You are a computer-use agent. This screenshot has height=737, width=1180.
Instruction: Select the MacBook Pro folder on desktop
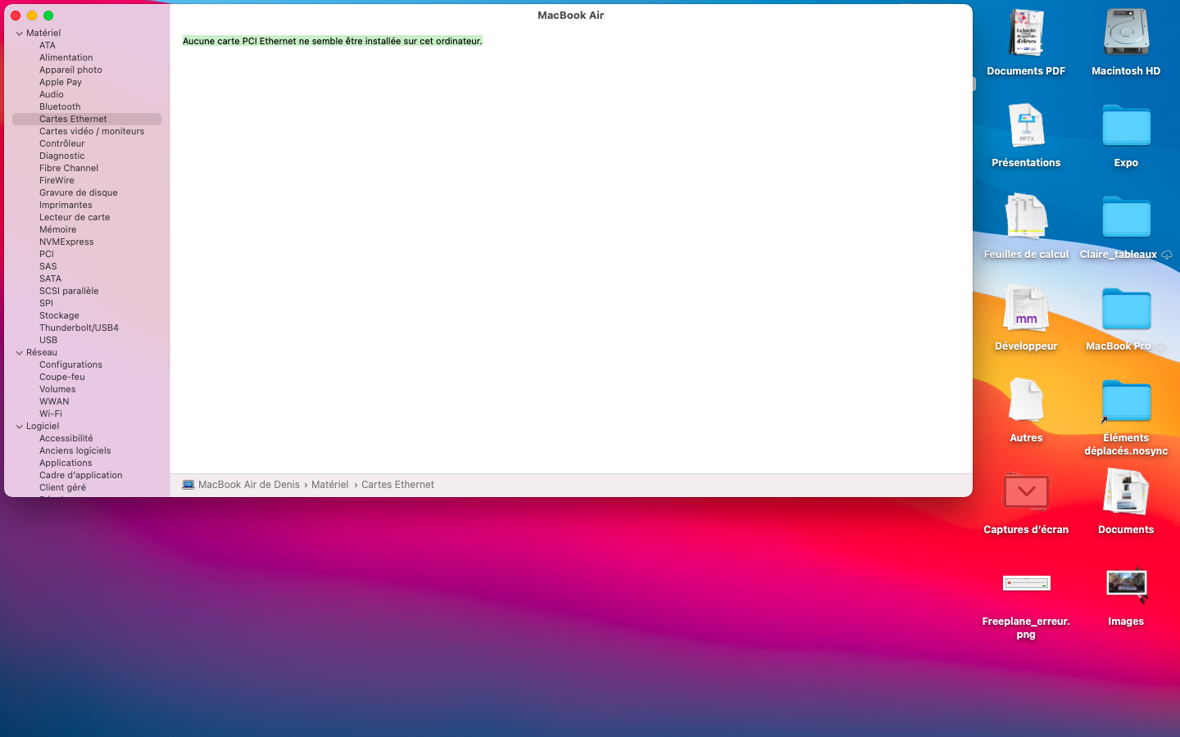tap(1126, 309)
